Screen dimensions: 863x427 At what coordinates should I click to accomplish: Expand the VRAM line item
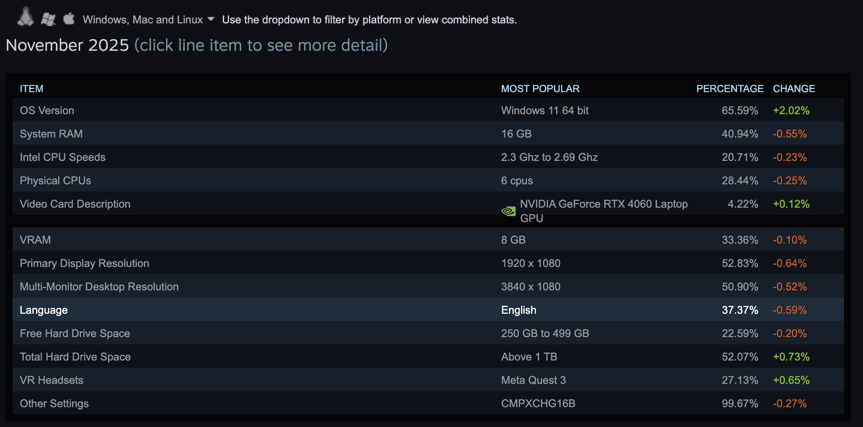tap(35, 240)
